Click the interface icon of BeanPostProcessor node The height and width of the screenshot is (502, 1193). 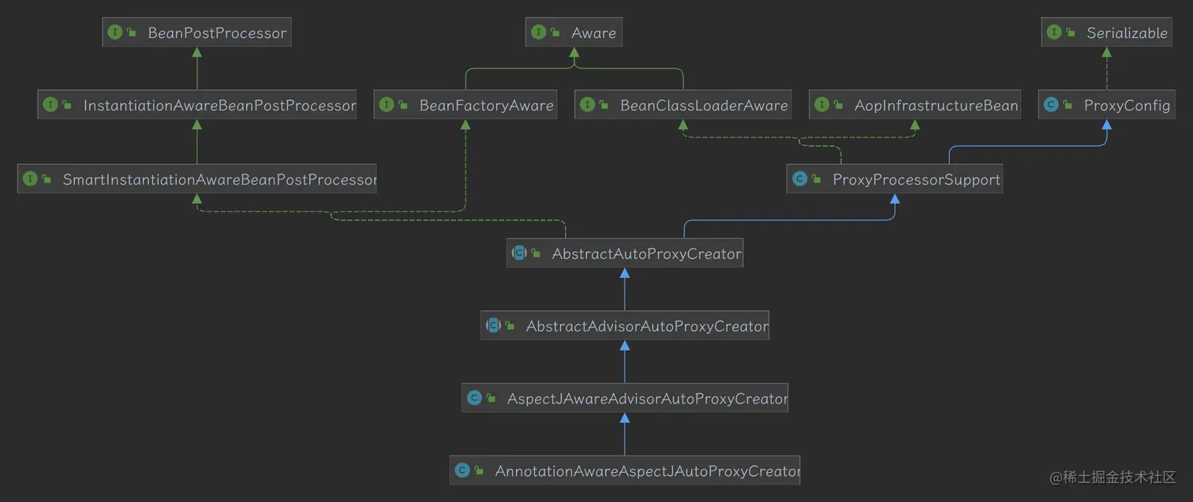115,32
